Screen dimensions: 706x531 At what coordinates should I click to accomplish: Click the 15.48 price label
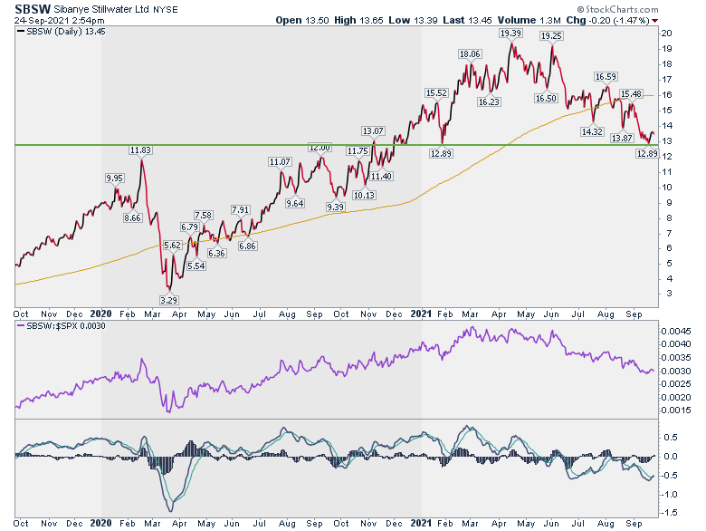click(631, 93)
